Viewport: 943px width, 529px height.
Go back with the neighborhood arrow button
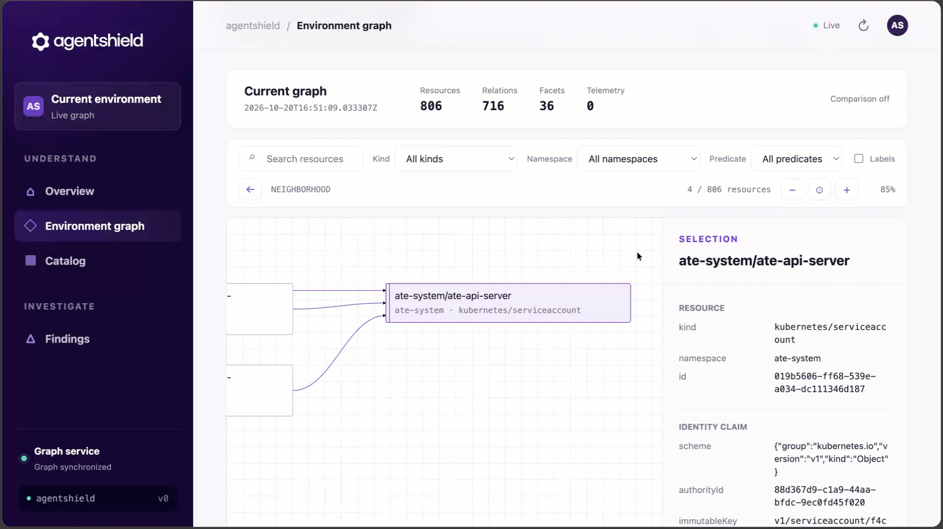click(x=250, y=189)
